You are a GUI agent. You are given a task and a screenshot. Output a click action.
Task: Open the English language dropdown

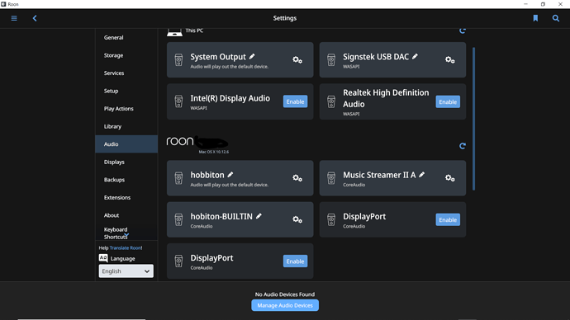[126, 271]
